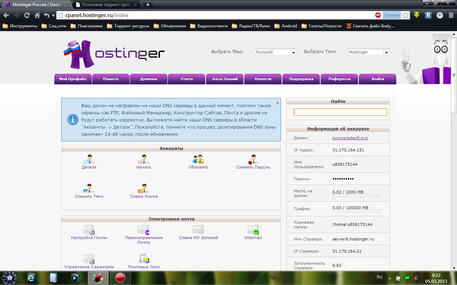This screenshot has width=457, height=285.
Task: Open the Android bookmarks folder
Action: coord(285,26)
